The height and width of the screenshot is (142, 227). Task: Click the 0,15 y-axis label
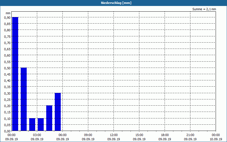7,112
